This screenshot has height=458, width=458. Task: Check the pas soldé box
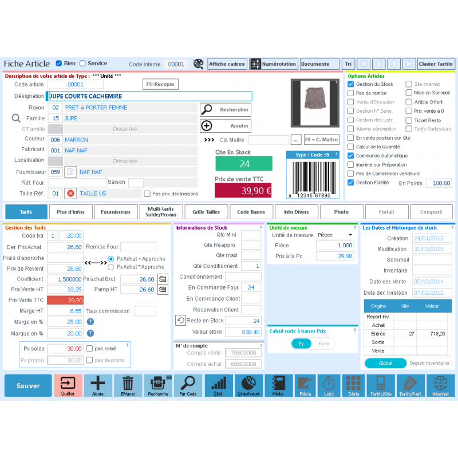tap(89, 348)
